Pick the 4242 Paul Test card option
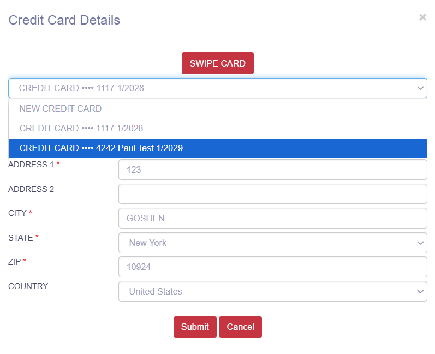 pos(101,148)
